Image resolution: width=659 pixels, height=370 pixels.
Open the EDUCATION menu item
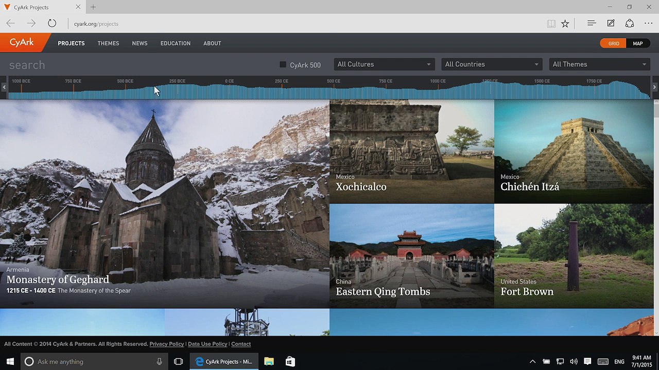[x=176, y=43]
